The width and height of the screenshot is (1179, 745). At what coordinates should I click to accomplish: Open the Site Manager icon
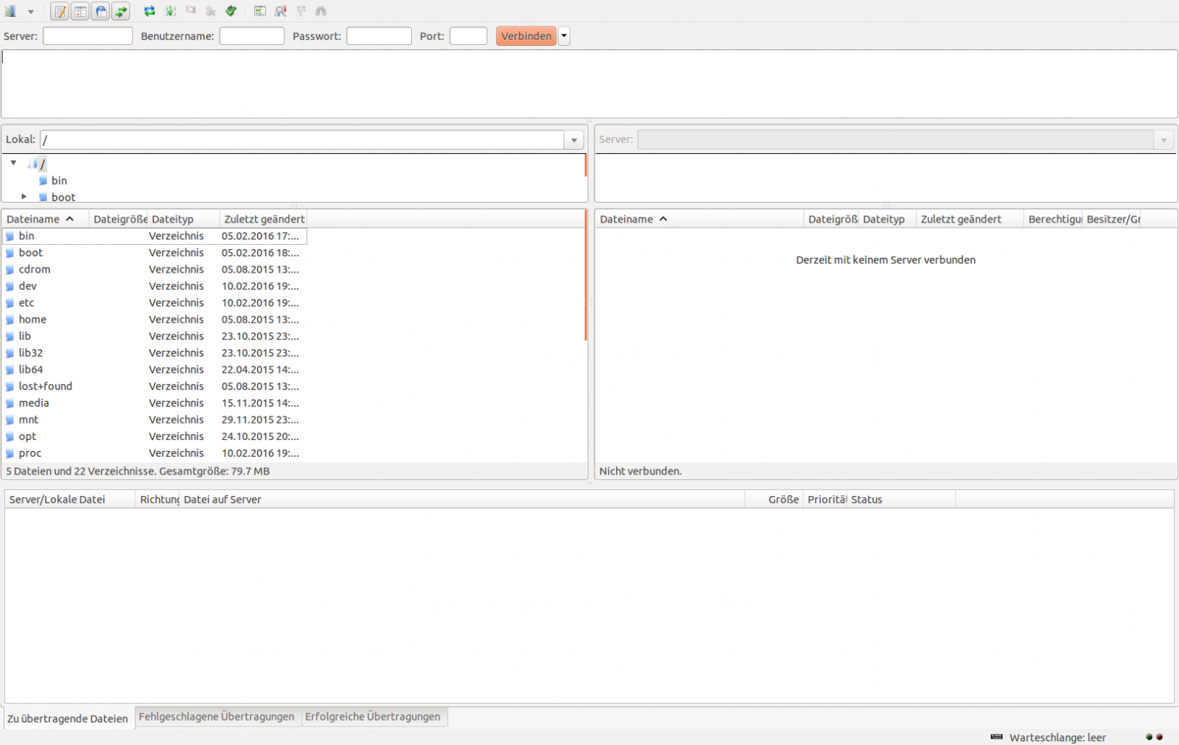(10, 11)
